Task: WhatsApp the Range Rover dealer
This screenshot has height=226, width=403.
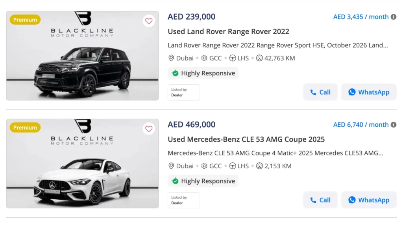Action: click(x=369, y=92)
